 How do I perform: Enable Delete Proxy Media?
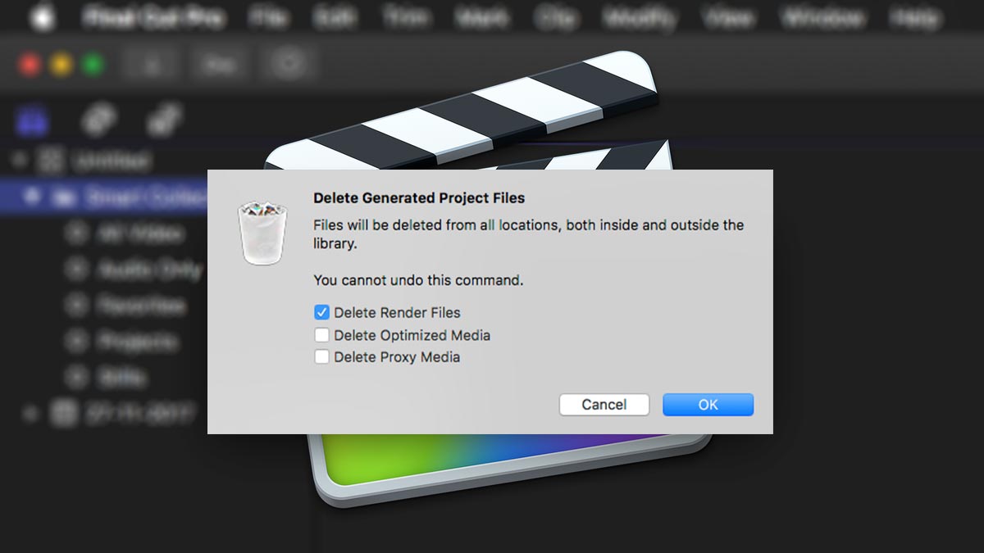pos(321,357)
